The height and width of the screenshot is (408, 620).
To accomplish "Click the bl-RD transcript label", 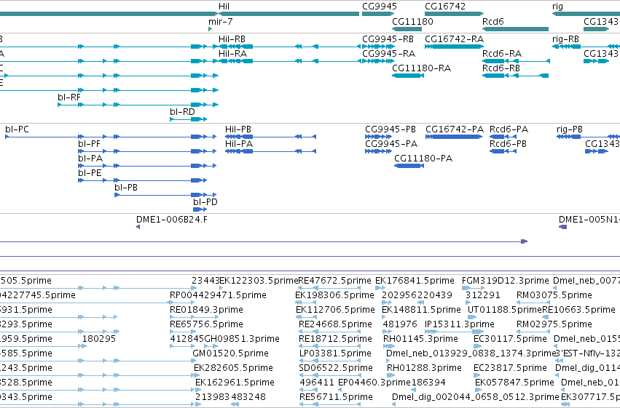I will click(x=182, y=112).
